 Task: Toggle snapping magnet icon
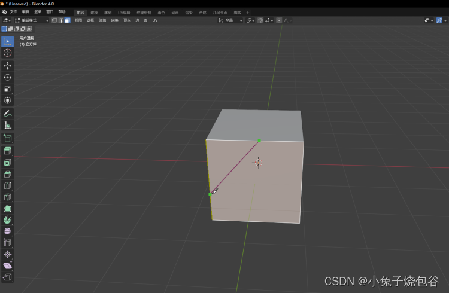point(260,20)
